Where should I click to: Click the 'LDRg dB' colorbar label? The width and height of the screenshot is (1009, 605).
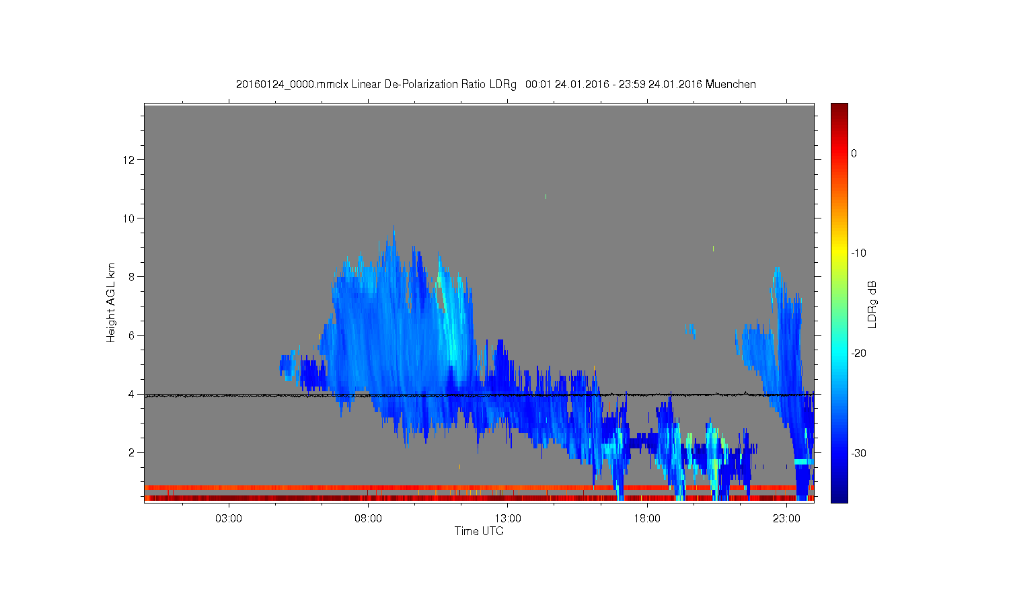872,304
